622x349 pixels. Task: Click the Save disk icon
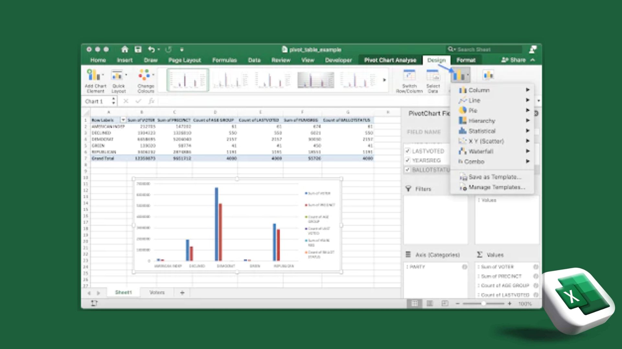tap(138, 49)
